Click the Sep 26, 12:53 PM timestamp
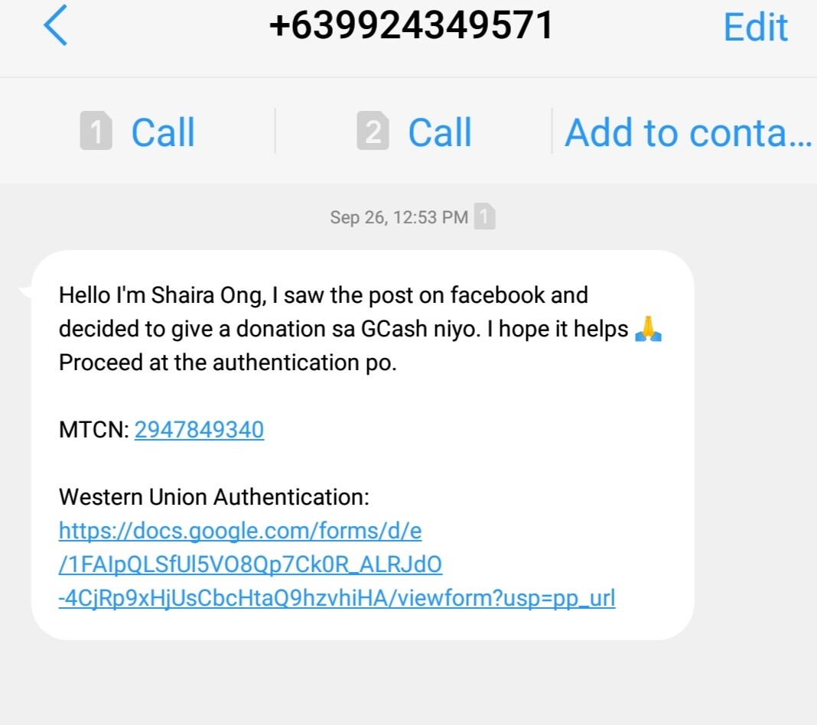The height and width of the screenshot is (725, 817). 399,217
